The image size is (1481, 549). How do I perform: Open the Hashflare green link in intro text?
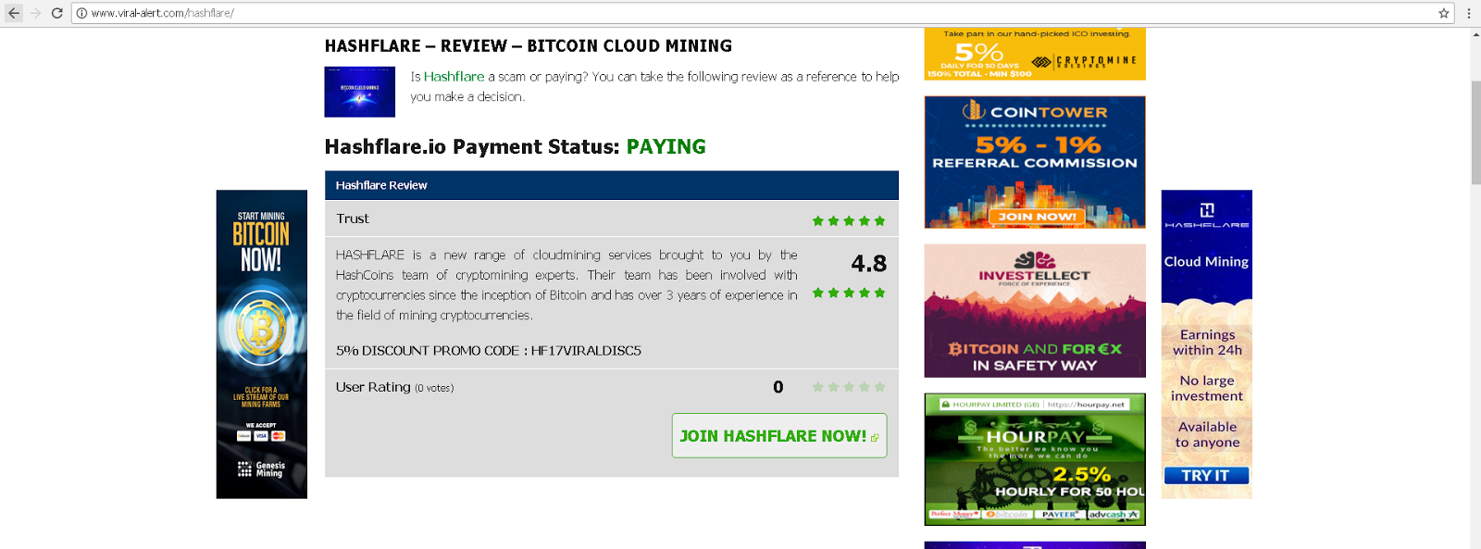pos(454,77)
